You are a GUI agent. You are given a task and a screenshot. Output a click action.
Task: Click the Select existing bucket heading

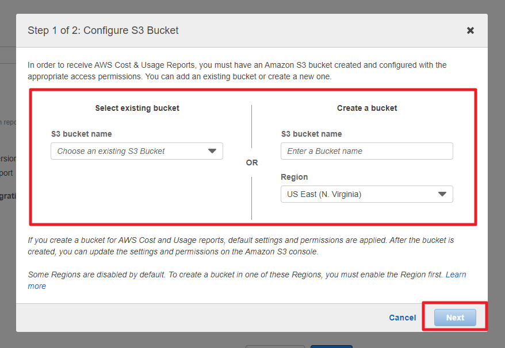click(137, 108)
